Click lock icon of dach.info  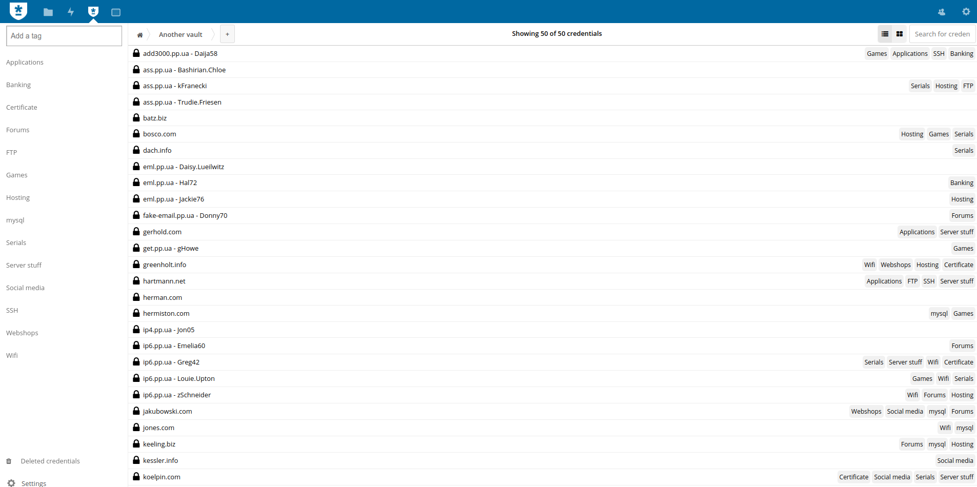(136, 150)
